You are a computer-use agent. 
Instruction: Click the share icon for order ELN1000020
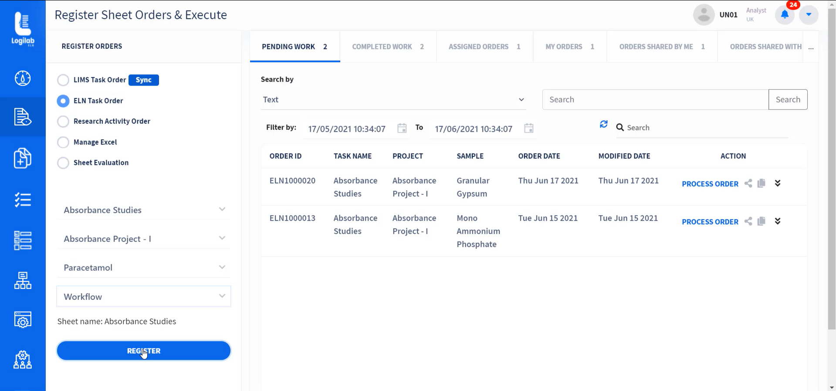(748, 184)
